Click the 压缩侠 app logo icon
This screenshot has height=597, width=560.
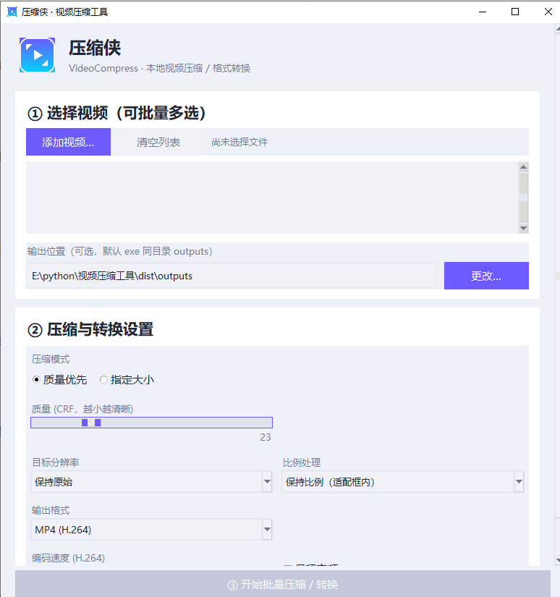pyautogui.click(x=38, y=55)
